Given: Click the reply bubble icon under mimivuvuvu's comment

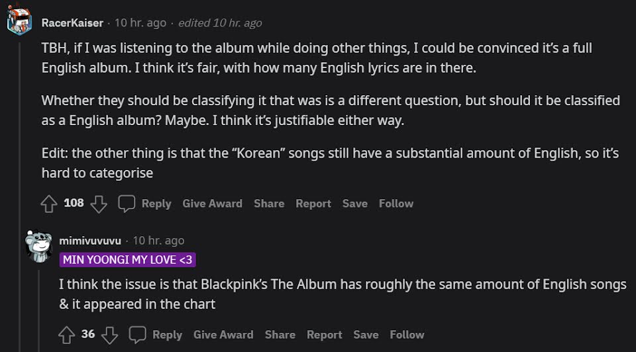Looking at the screenshot, I should [x=138, y=335].
